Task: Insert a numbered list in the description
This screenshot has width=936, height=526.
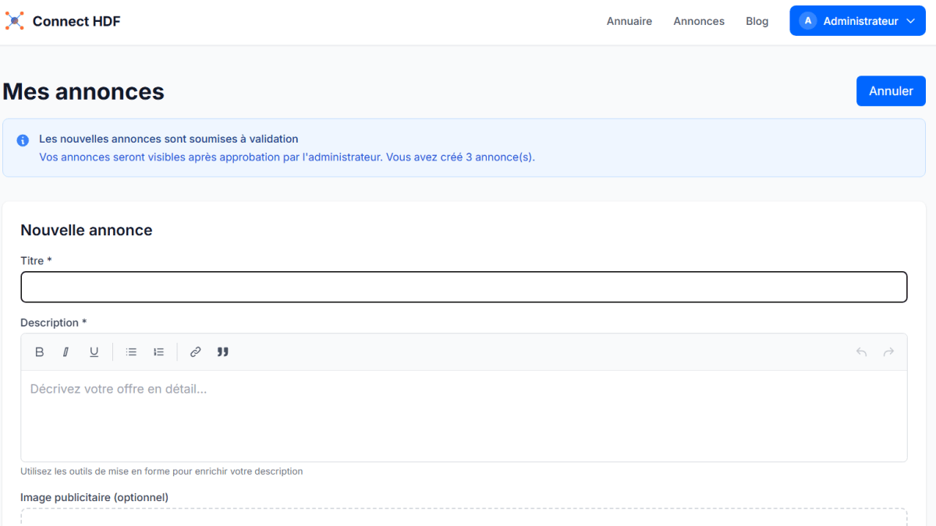Action: click(x=158, y=351)
